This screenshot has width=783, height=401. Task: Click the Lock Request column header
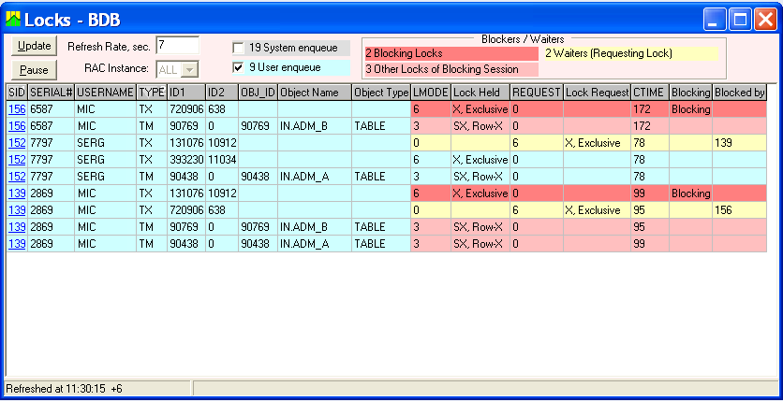(597, 93)
